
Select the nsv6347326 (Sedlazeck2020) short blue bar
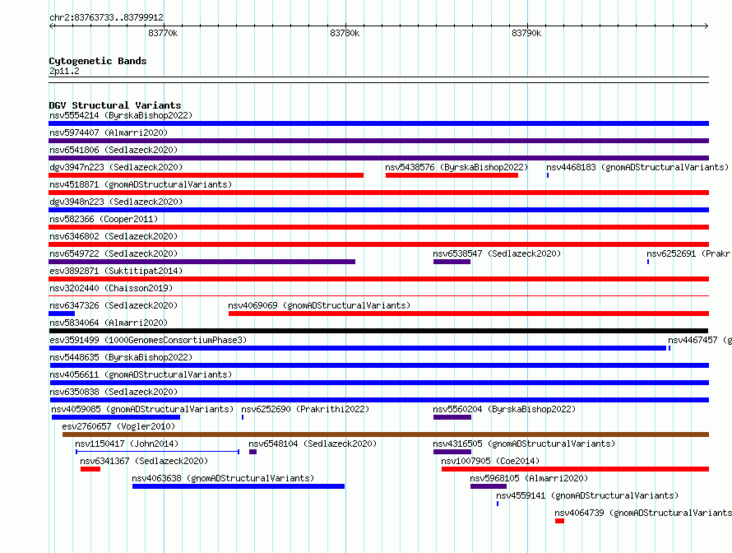point(62,314)
